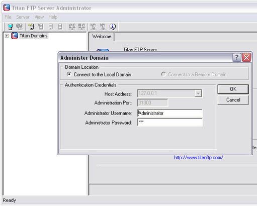The width and height of the screenshot is (257, 206).
Task: Click the Titan Domains tree icon
Action: [x=15, y=36]
